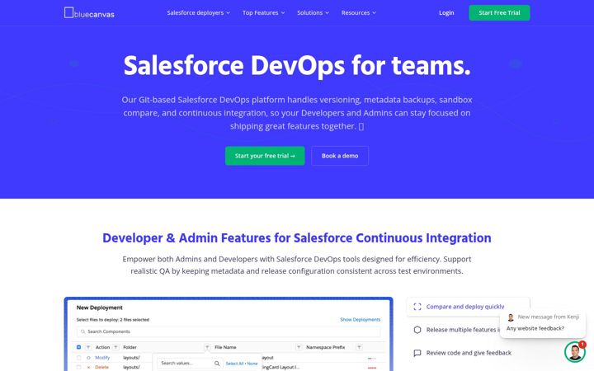The height and width of the screenshot is (371, 594).
Task: Click the Modify action text
Action: pyautogui.click(x=102, y=357)
